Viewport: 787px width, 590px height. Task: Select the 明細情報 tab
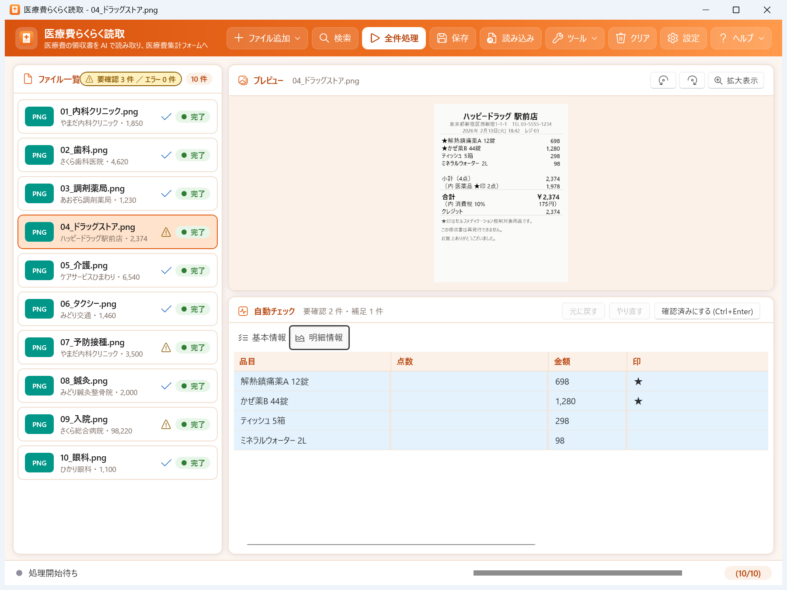(319, 337)
